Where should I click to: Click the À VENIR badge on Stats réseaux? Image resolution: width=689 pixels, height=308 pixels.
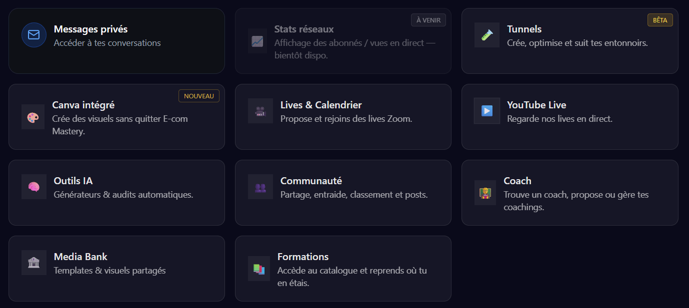(x=428, y=20)
